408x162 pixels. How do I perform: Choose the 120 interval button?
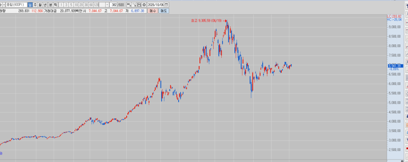coord(96,5)
